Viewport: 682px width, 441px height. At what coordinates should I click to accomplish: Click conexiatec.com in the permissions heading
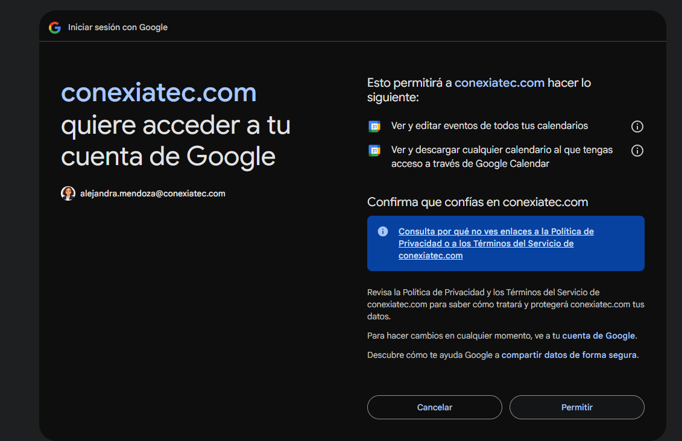[499, 83]
